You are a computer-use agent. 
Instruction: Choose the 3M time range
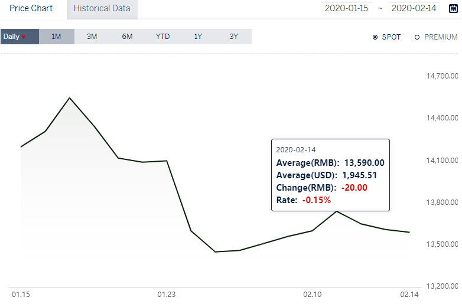point(92,37)
